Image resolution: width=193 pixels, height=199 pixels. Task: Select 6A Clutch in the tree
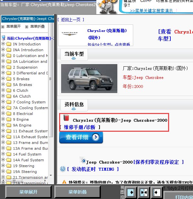tap(22, 96)
